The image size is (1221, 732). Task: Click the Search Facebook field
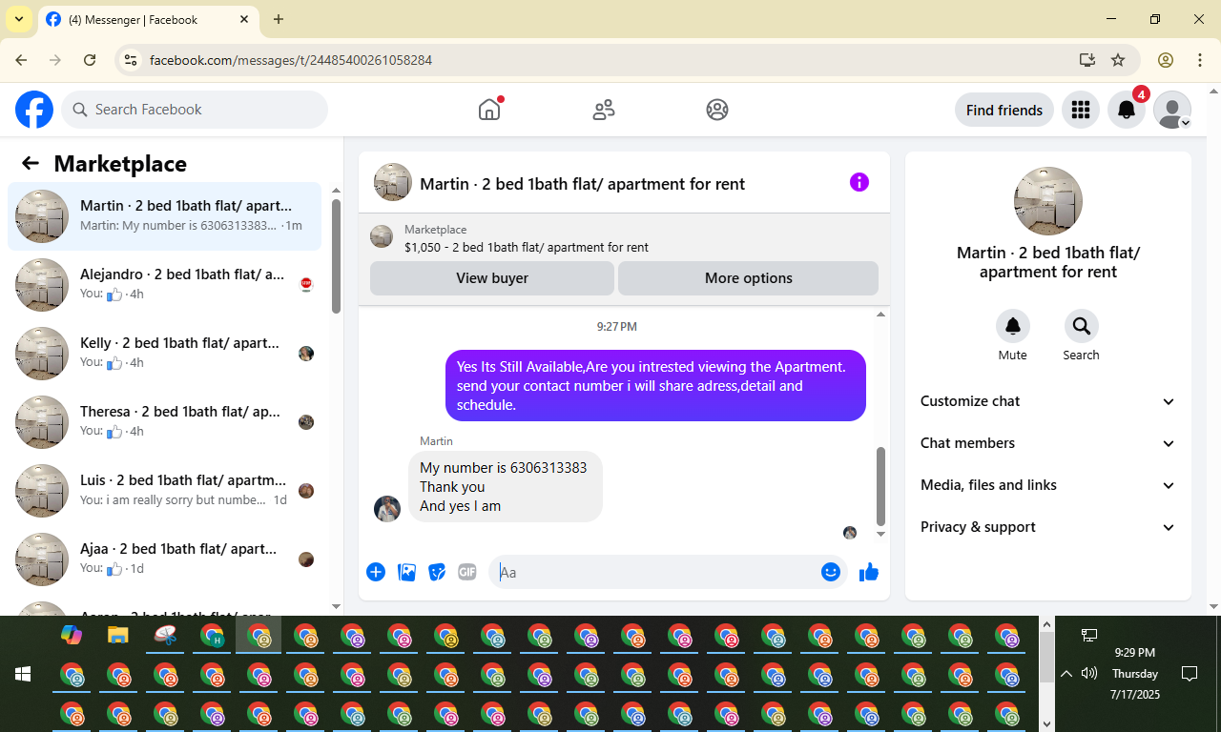[195, 110]
